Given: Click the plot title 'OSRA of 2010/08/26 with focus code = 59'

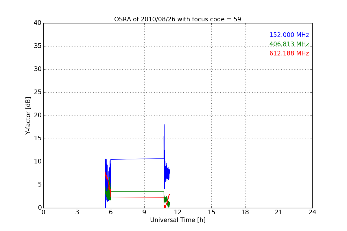Looking at the screenshot, I should tap(178, 19).
